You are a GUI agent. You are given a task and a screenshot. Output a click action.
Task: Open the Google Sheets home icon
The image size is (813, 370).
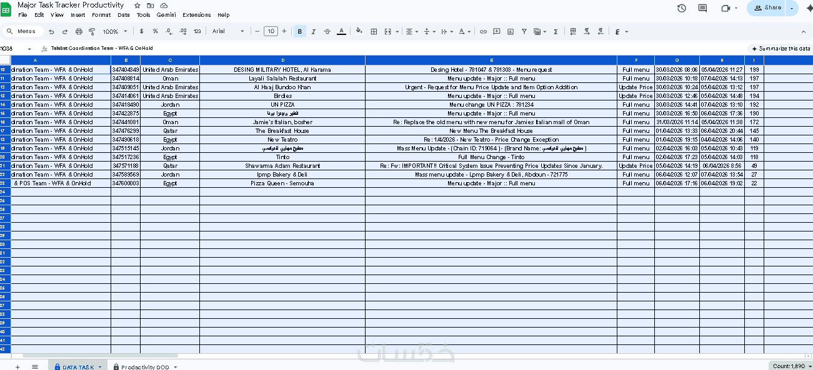coord(6,9)
